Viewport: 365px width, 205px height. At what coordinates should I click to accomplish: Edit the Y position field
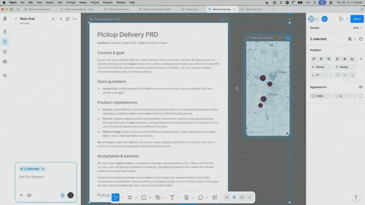(345, 67)
